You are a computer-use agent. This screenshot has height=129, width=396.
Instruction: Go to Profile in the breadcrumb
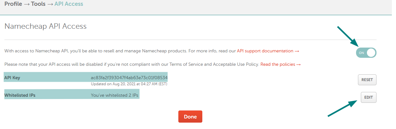[x=13, y=4]
